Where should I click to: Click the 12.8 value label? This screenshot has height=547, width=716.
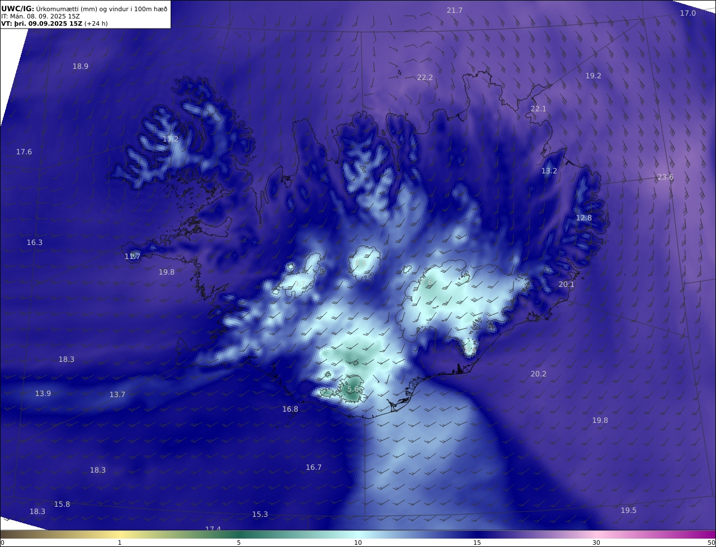584,218
